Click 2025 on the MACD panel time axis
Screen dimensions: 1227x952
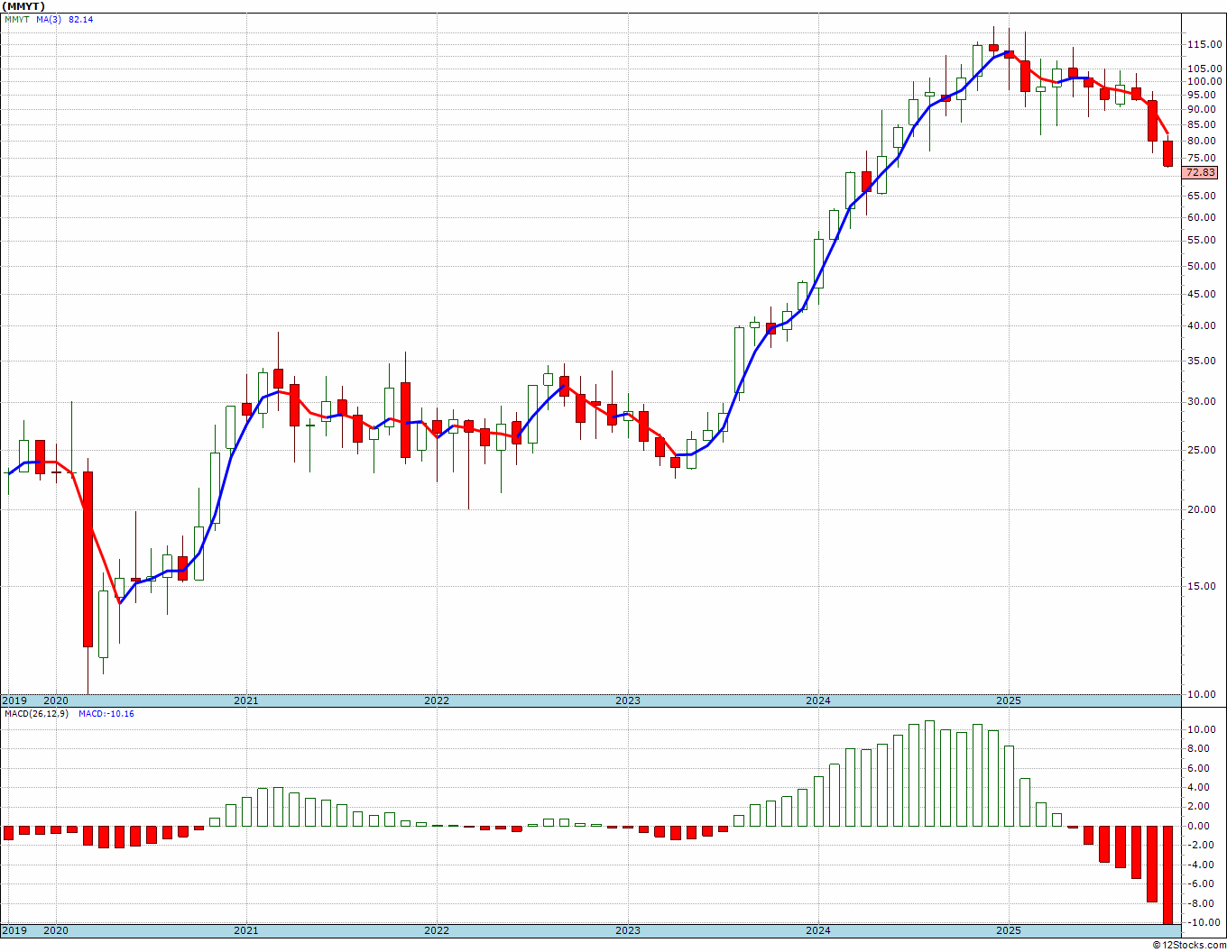pos(1009,930)
